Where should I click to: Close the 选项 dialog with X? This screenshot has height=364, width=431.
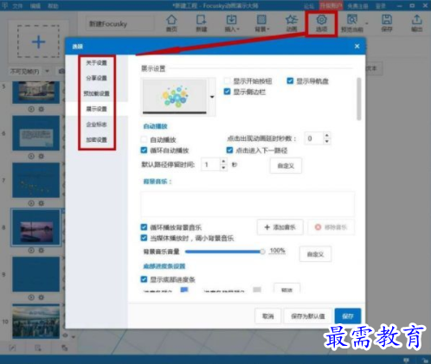357,46
